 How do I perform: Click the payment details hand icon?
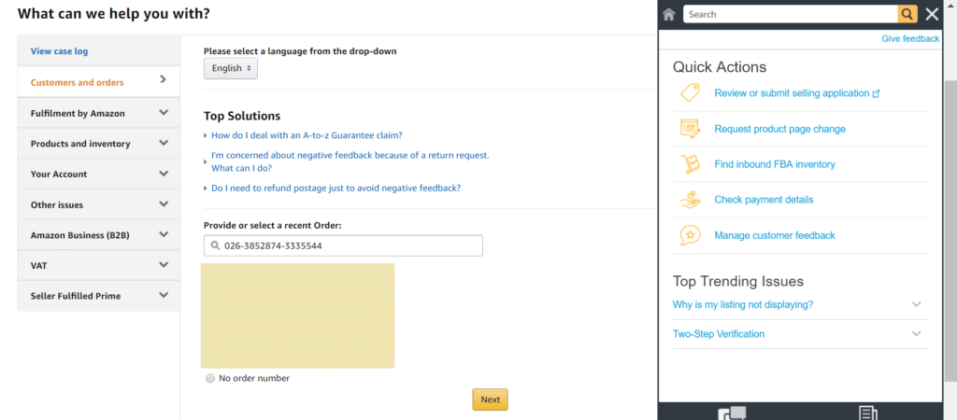point(690,200)
